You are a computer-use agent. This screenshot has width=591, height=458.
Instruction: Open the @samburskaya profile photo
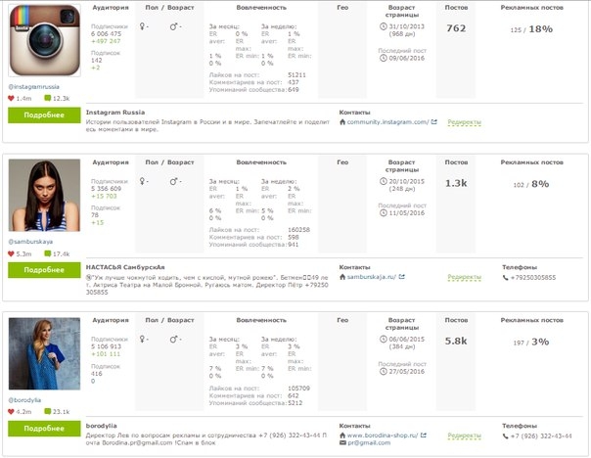point(44,196)
